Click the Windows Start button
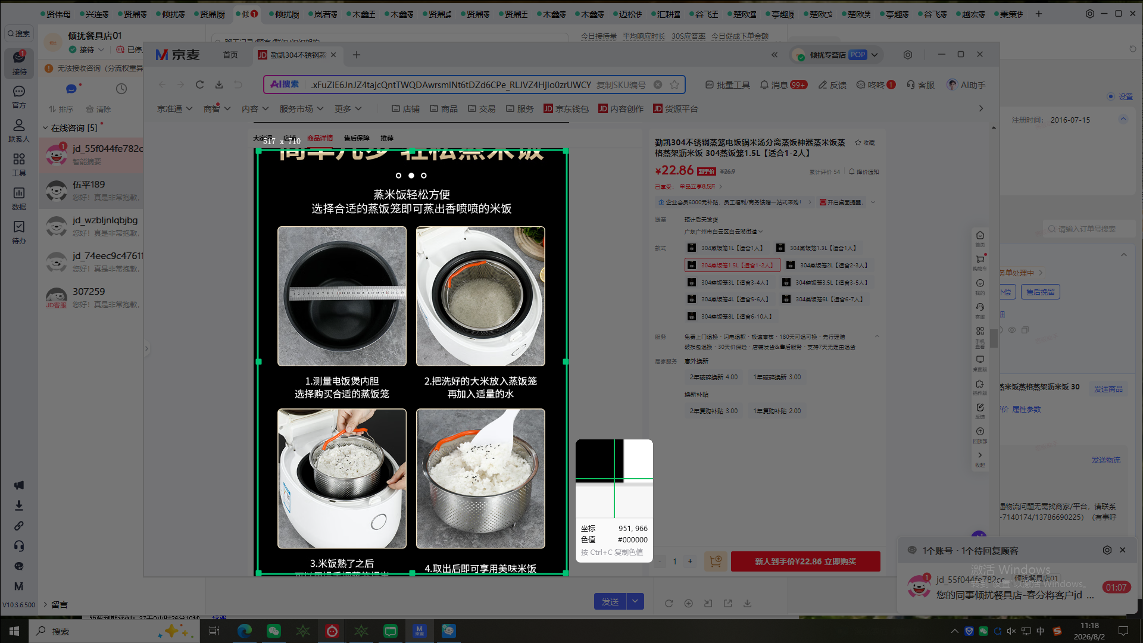1143x643 pixels. point(14,631)
